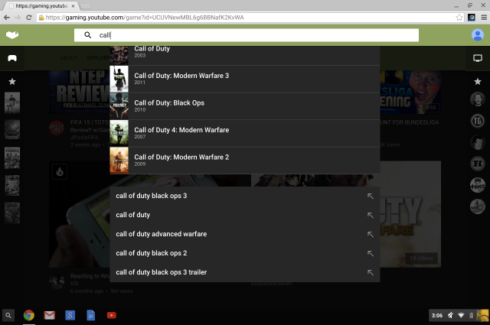
Task: Open the games controller sidebar icon
Action: (x=12, y=58)
